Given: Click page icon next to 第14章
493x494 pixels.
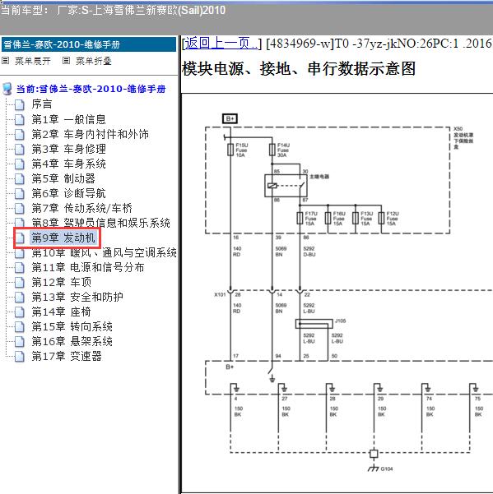Looking at the screenshot, I should (x=20, y=312).
